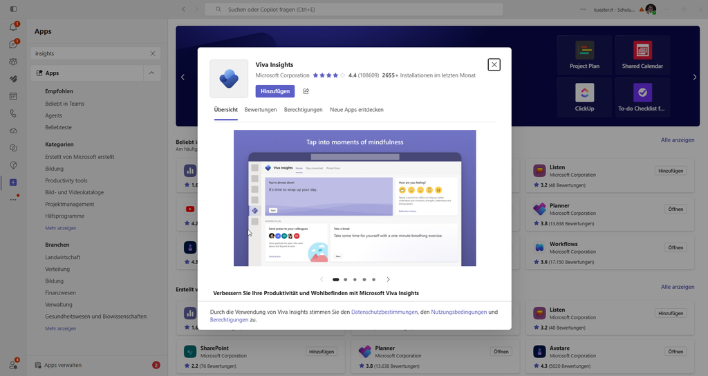Open the people icon at sidebar bottom

pyautogui.click(x=13, y=365)
